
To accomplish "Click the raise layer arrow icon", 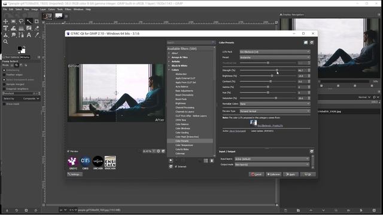I will click(x=311, y=210).
